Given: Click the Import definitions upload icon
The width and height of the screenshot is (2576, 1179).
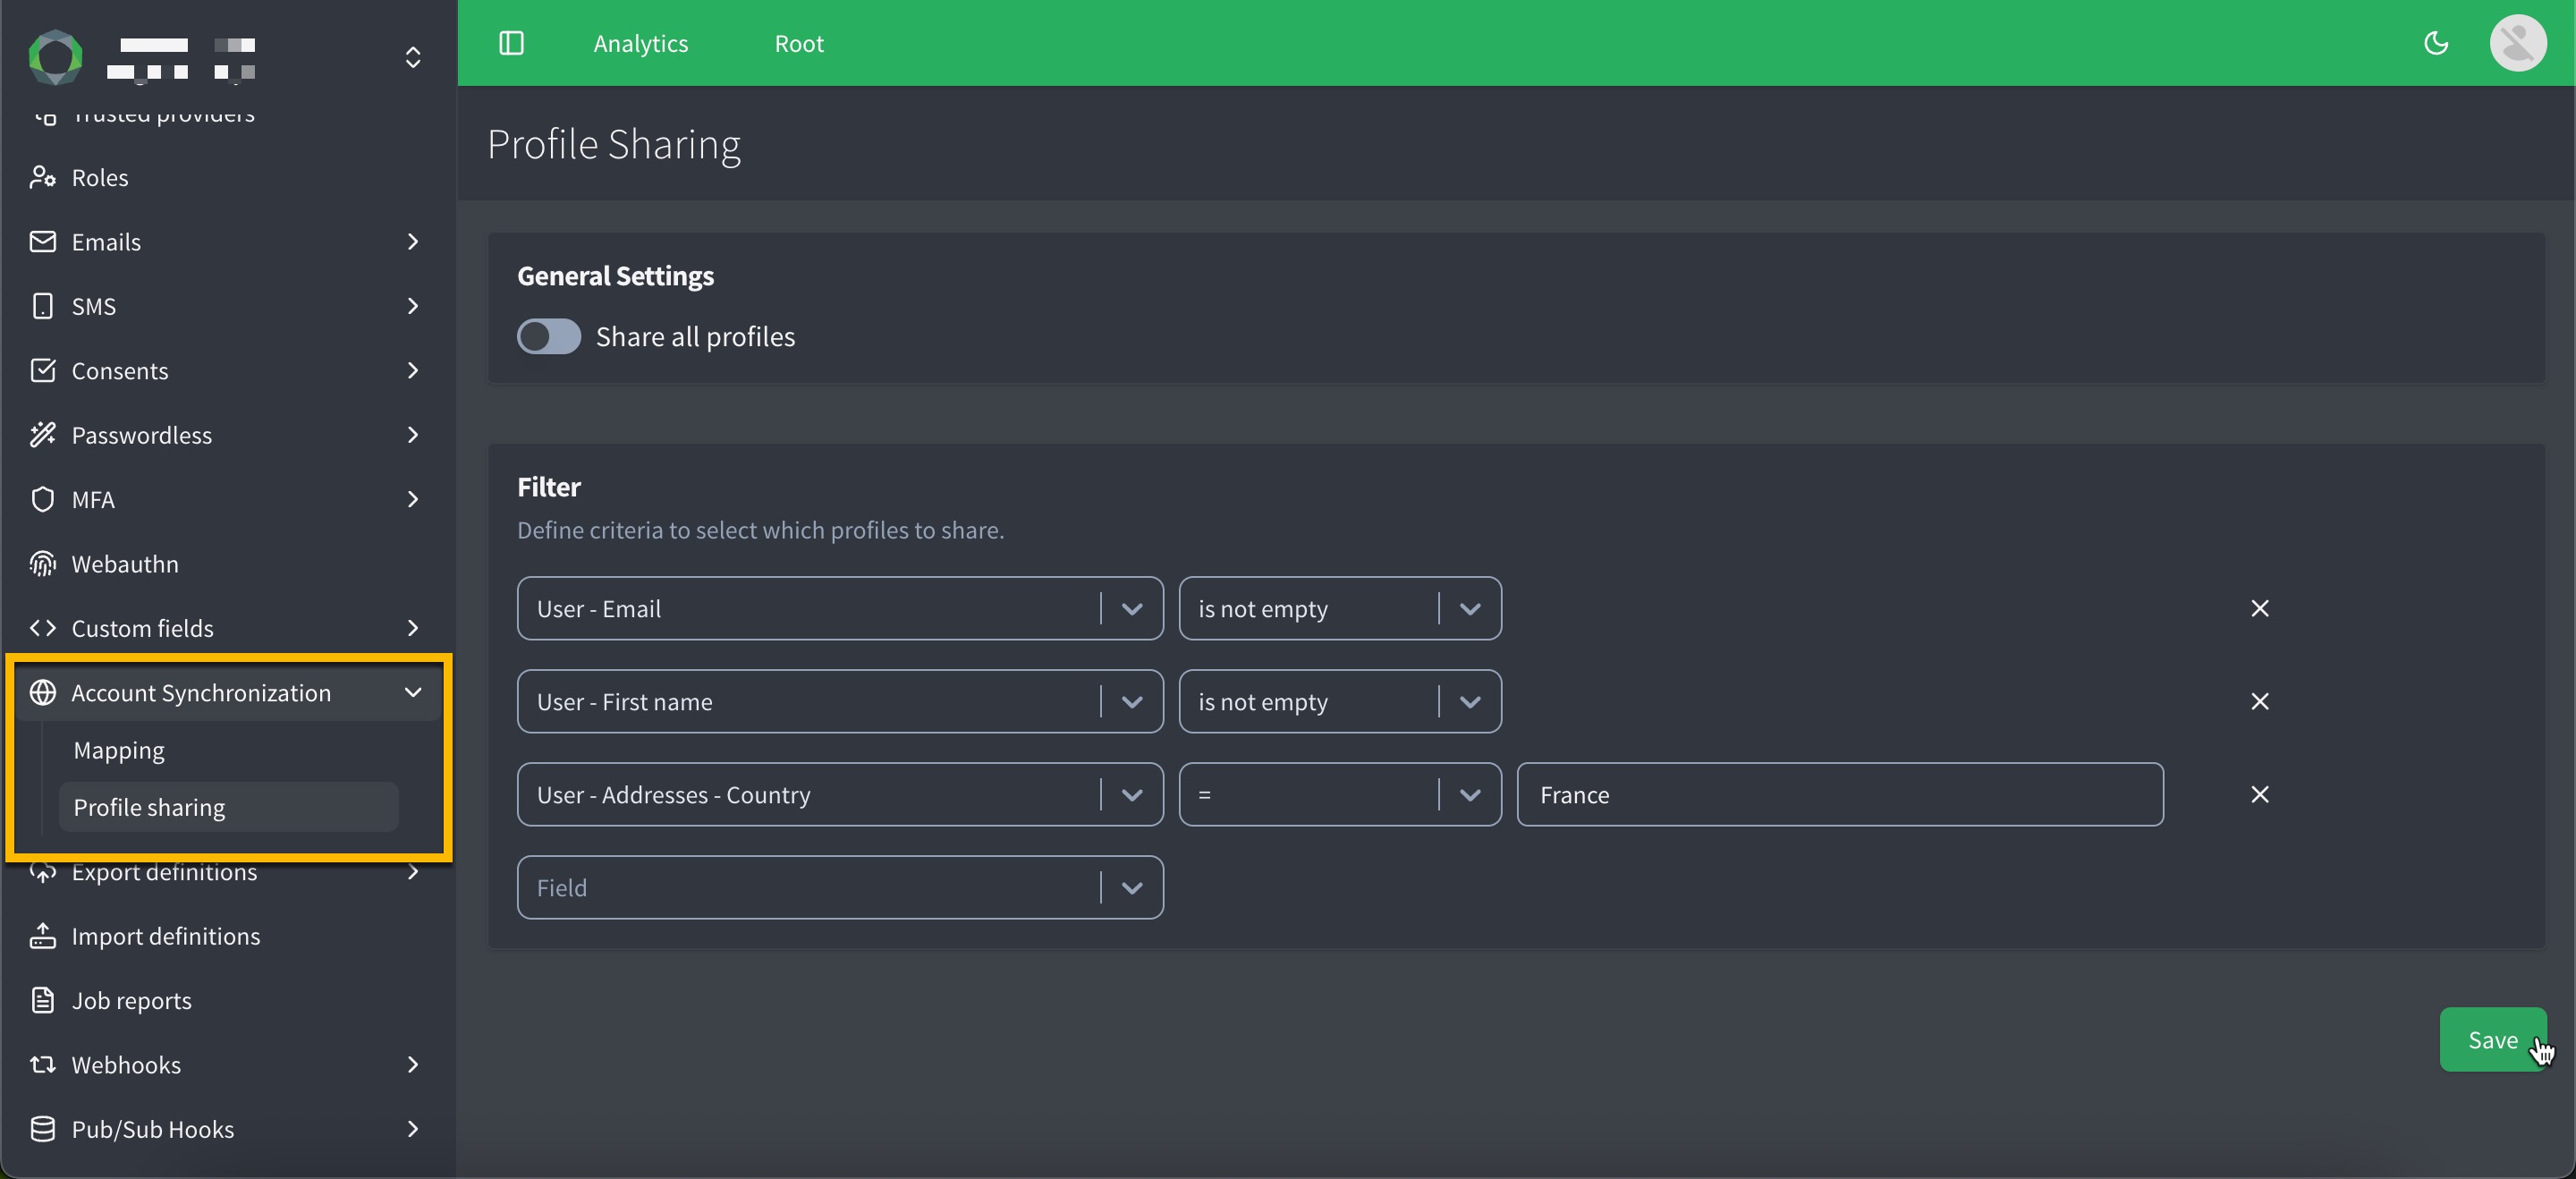Looking at the screenshot, I should [x=42, y=936].
